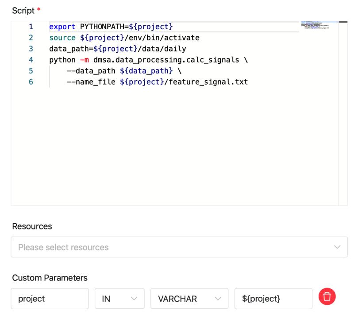Screen dimensions: 358x319
Task: Select line number 6 in editor gutter
Action: [31, 82]
